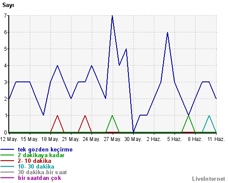Viewport: 228px width, 183px height.
Task: Select the bir saatdan çok legend label
Action: [39, 178]
